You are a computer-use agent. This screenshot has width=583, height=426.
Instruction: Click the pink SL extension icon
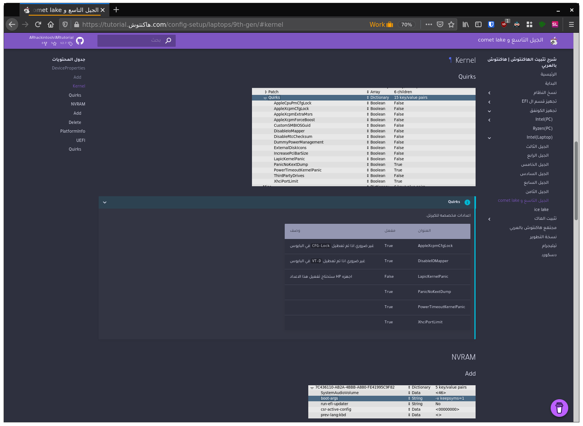pyautogui.click(x=555, y=24)
